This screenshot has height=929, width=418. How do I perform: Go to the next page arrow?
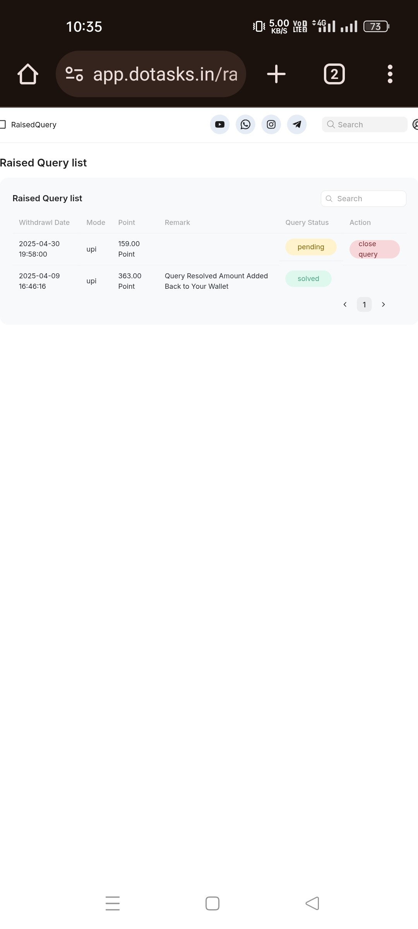[x=384, y=305]
